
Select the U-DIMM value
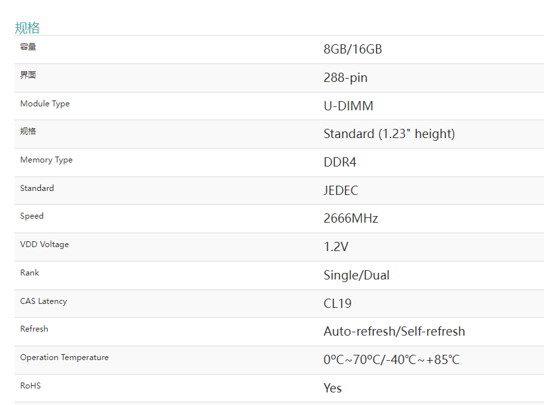348,106
